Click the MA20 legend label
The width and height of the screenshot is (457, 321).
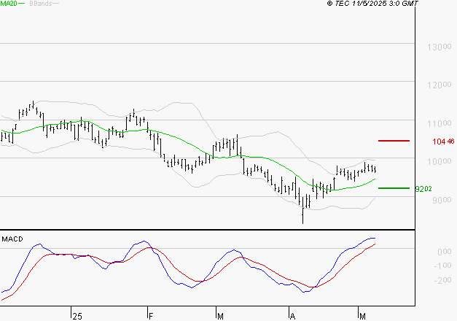[x=7, y=4]
